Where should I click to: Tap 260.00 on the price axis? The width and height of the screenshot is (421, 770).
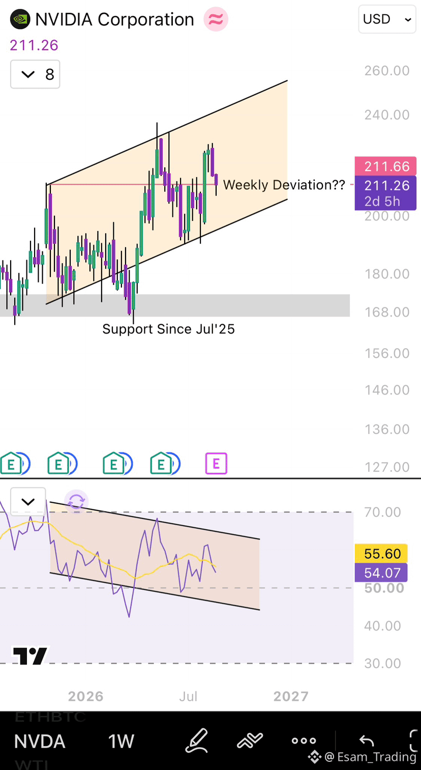coord(387,71)
